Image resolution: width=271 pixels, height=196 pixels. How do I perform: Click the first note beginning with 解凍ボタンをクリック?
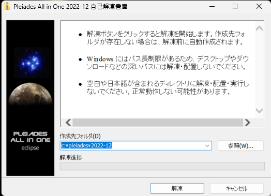pos(165,38)
